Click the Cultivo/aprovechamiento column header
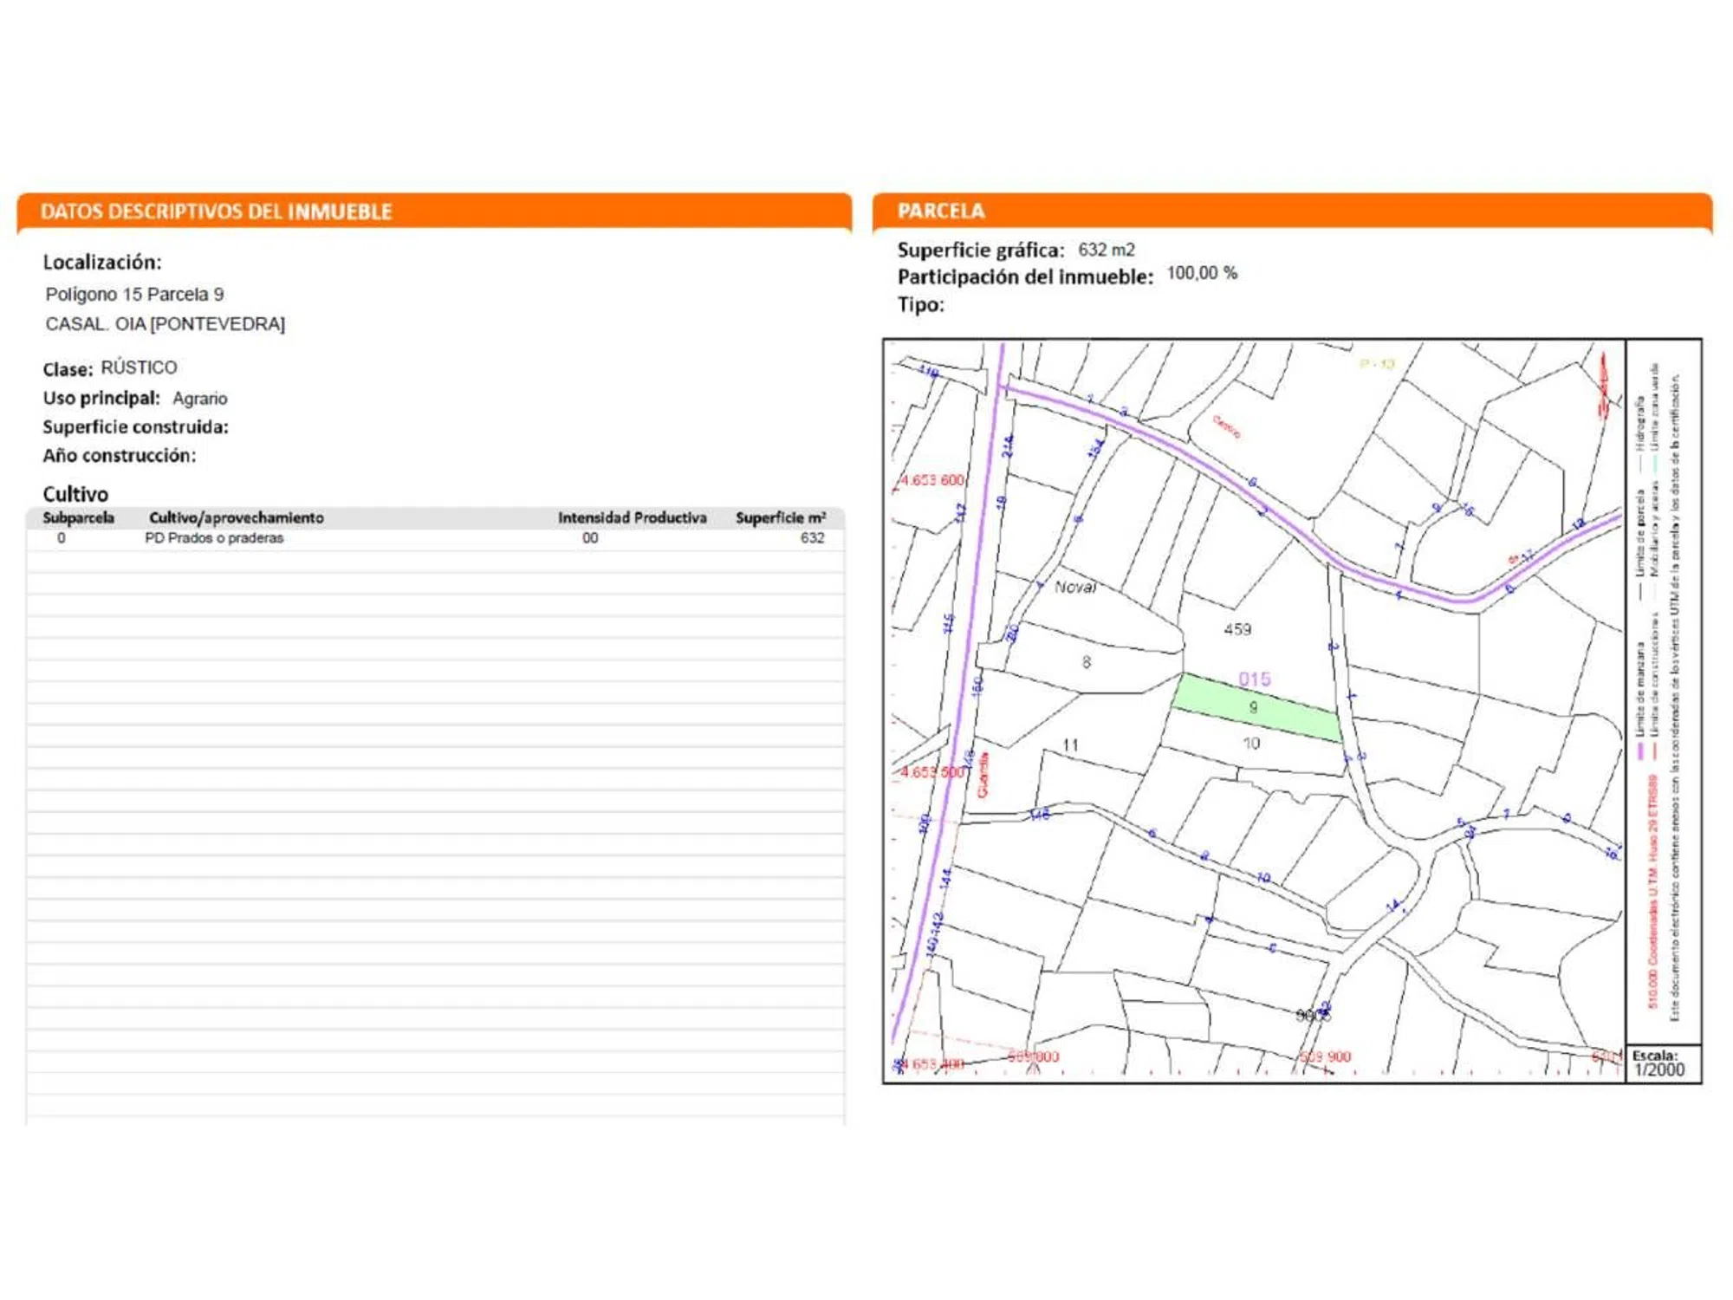Viewport: 1733px width, 1300px height. pyautogui.click(x=237, y=518)
